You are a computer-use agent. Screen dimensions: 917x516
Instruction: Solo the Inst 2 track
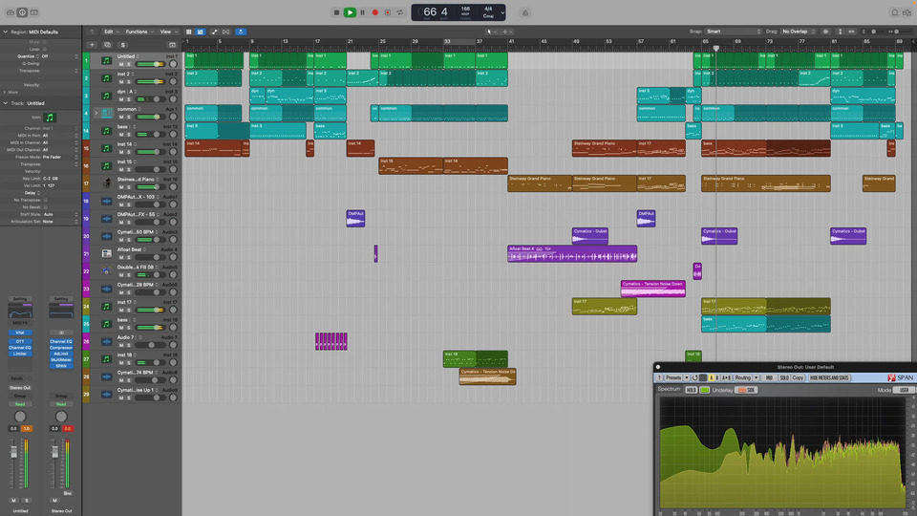[129, 82]
